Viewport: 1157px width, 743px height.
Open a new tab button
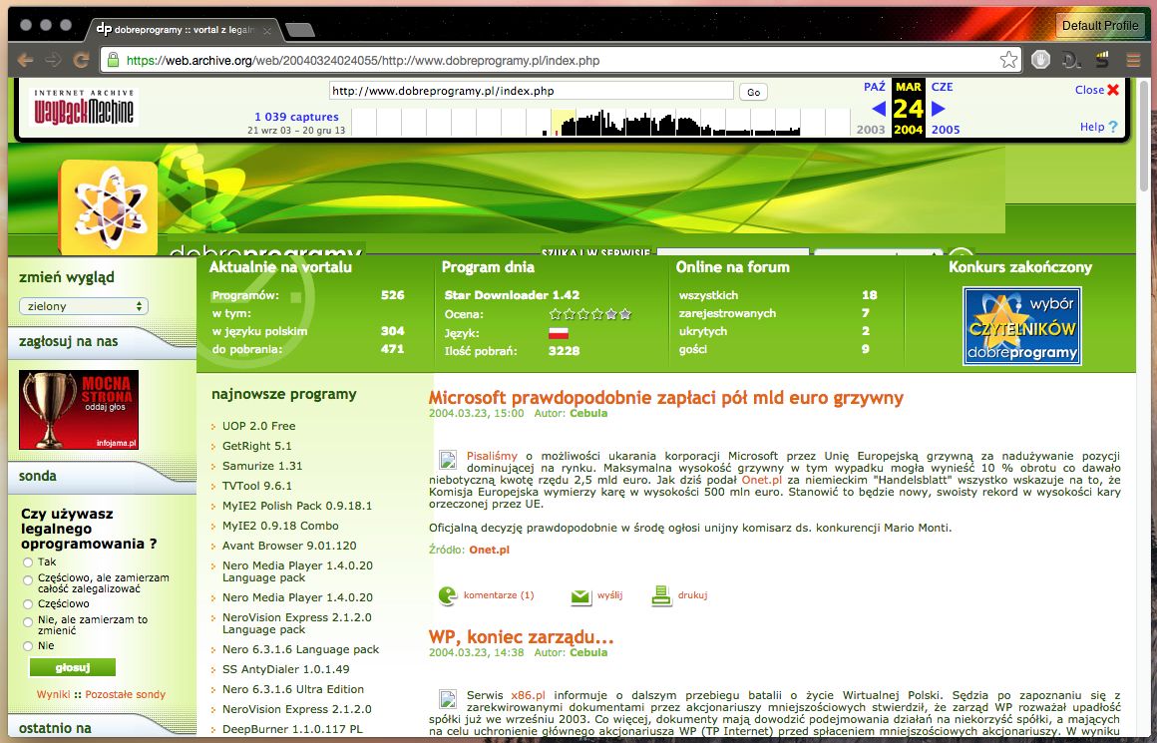click(299, 30)
